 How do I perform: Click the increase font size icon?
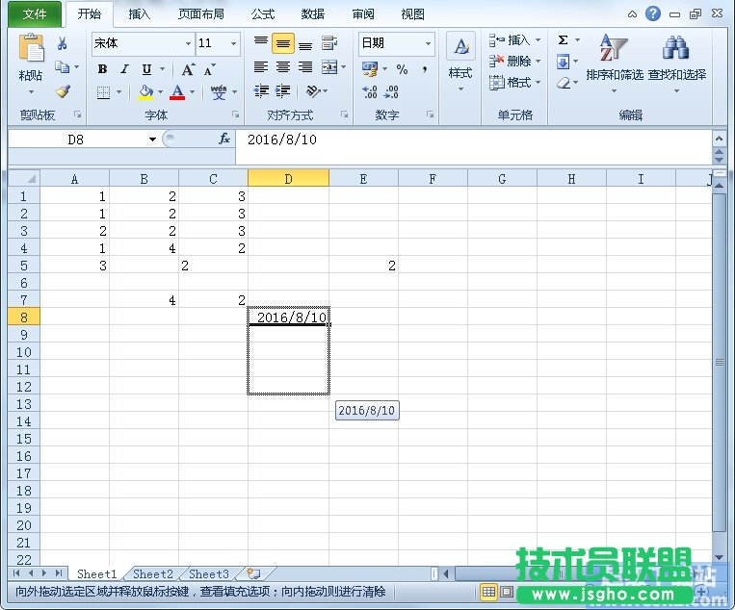pos(188,69)
